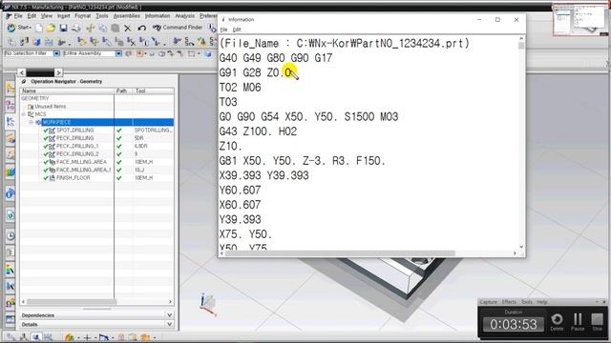Image resolution: width=611 pixels, height=343 pixels.
Task: Click the Pause button in the recorder
Action: 578,322
